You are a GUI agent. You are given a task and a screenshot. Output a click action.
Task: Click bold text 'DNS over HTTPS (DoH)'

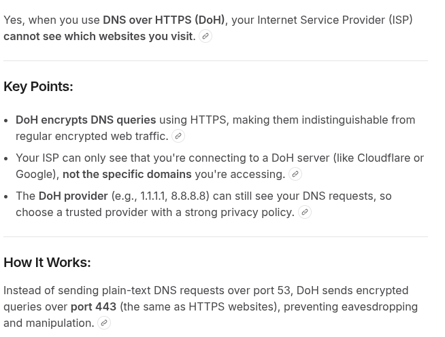164,20
